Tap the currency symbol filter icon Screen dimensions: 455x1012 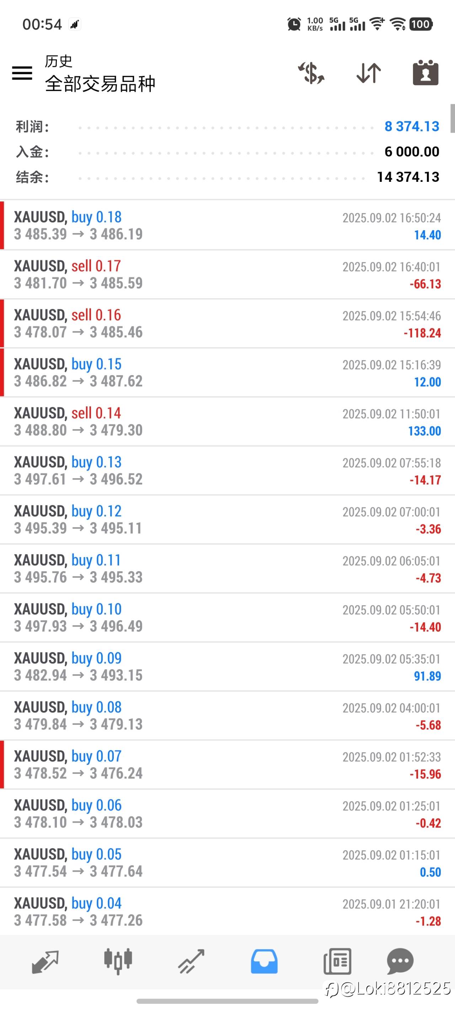tap(311, 73)
